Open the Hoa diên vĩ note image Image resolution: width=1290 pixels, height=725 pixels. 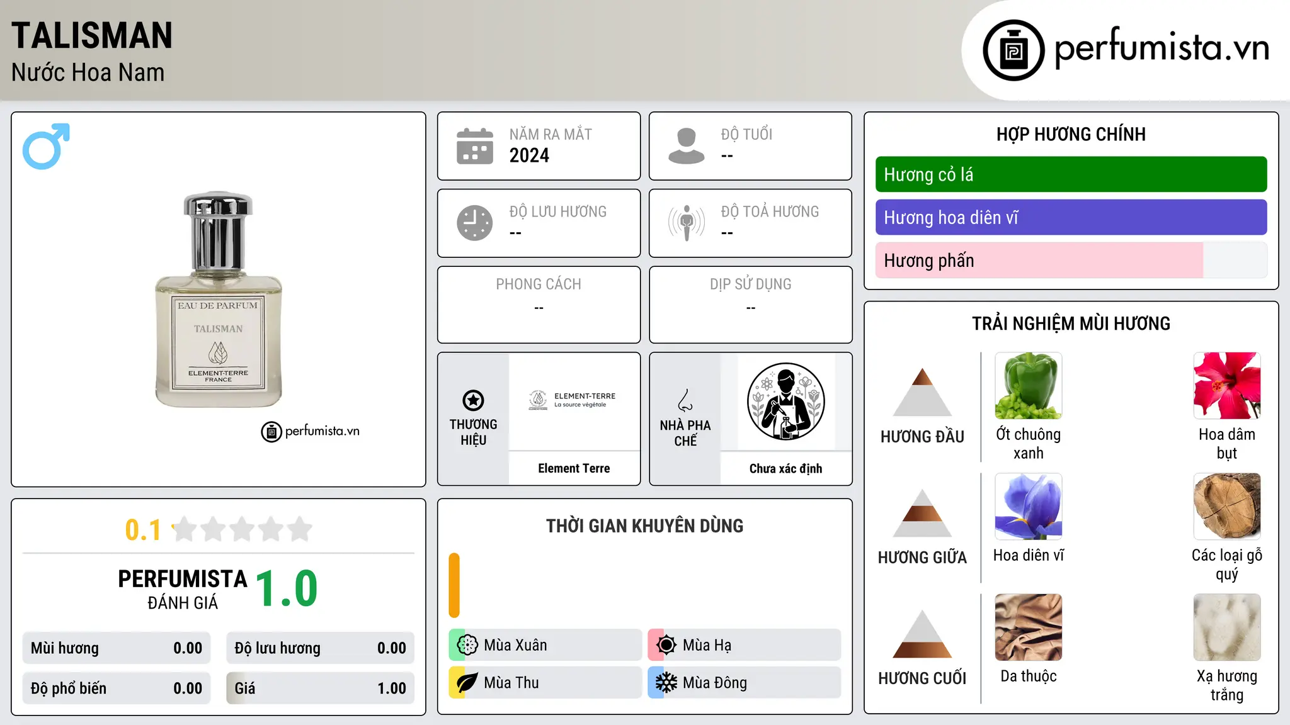click(1029, 507)
